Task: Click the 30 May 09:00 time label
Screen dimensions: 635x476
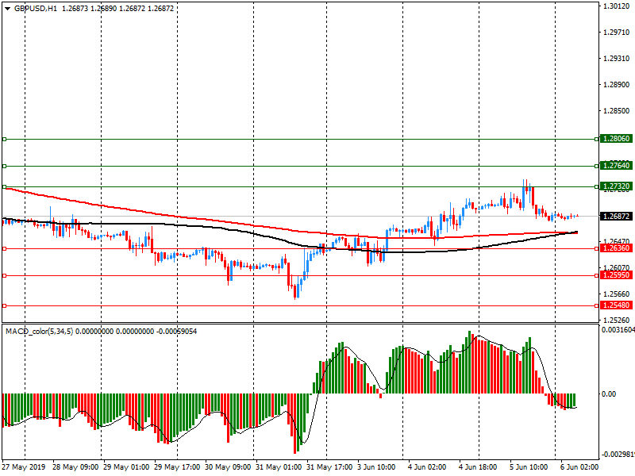Action: pos(228,467)
